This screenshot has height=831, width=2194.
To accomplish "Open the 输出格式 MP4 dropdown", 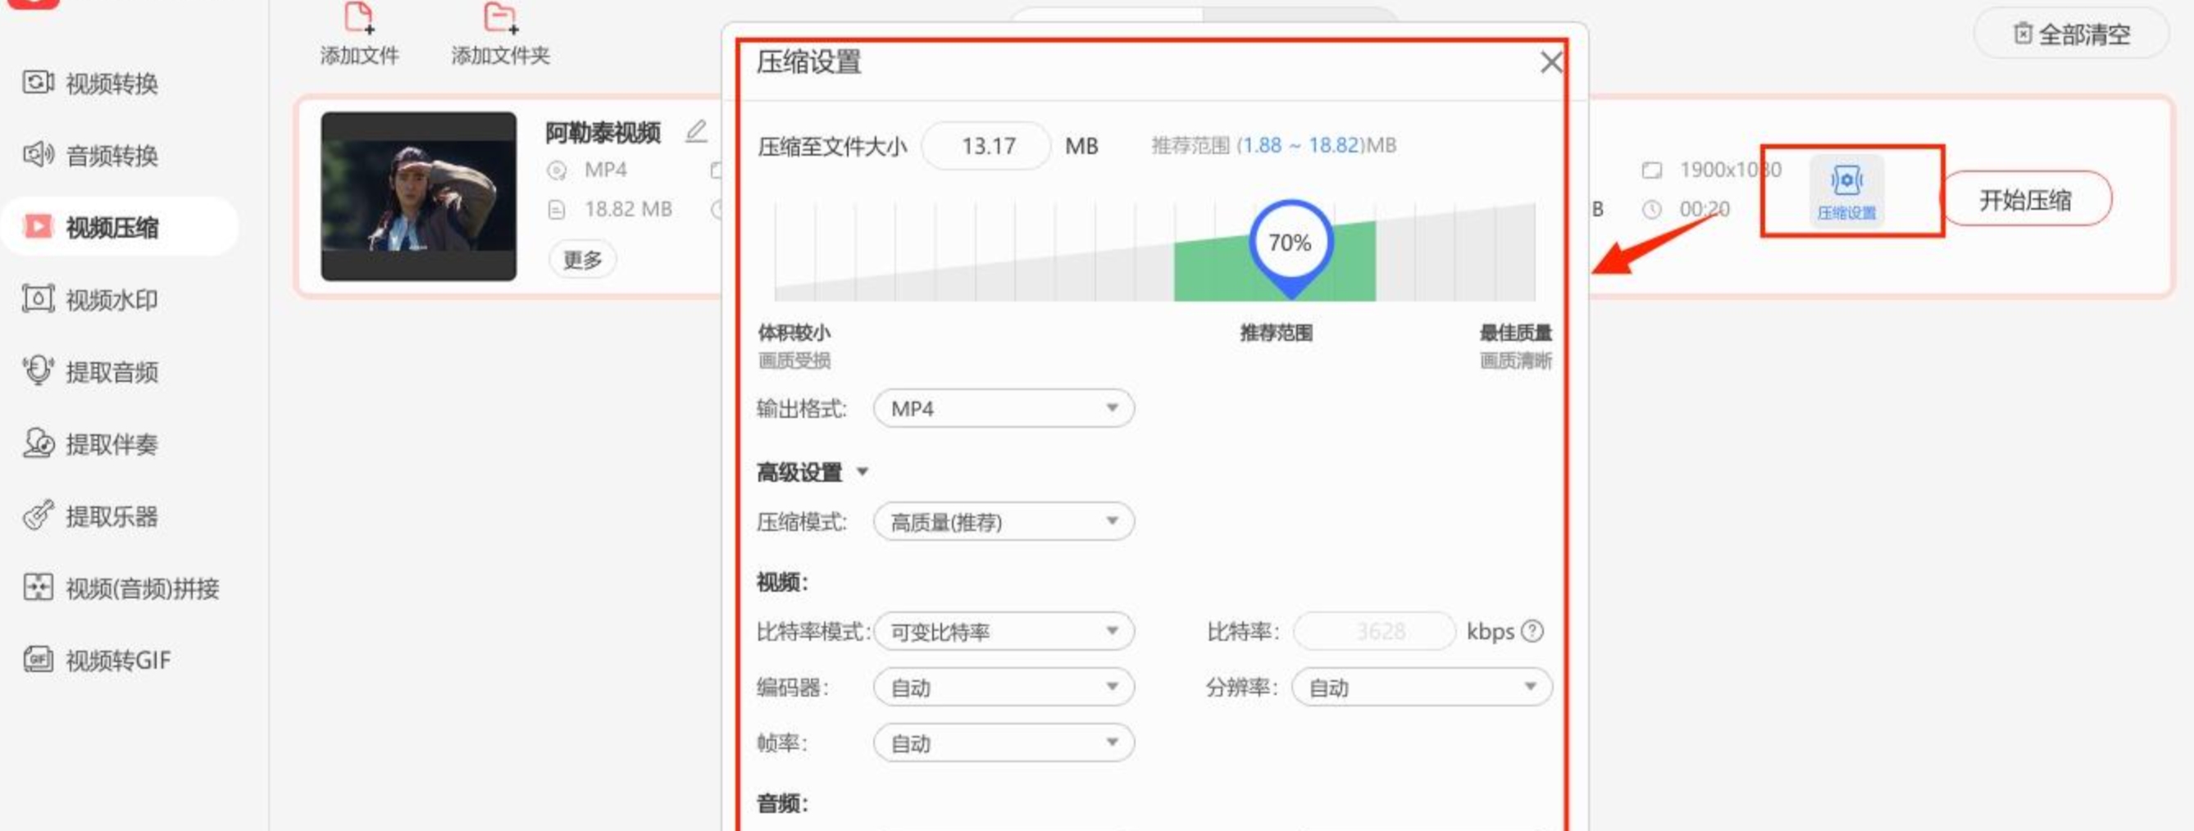I will 1004,409.
